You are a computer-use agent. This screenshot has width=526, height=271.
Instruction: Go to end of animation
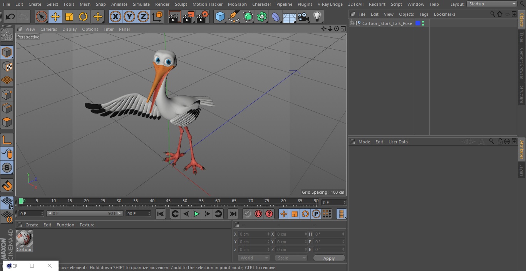[x=233, y=214]
